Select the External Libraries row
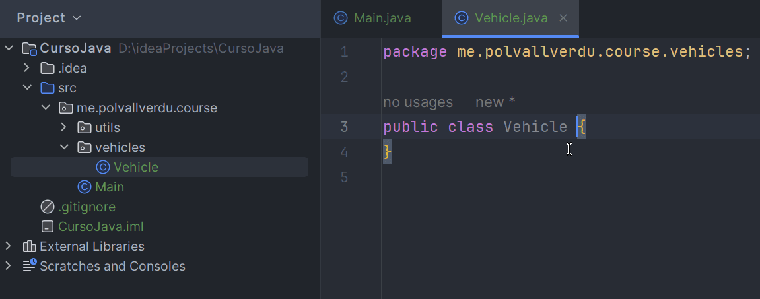The image size is (760, 299). 160,247
